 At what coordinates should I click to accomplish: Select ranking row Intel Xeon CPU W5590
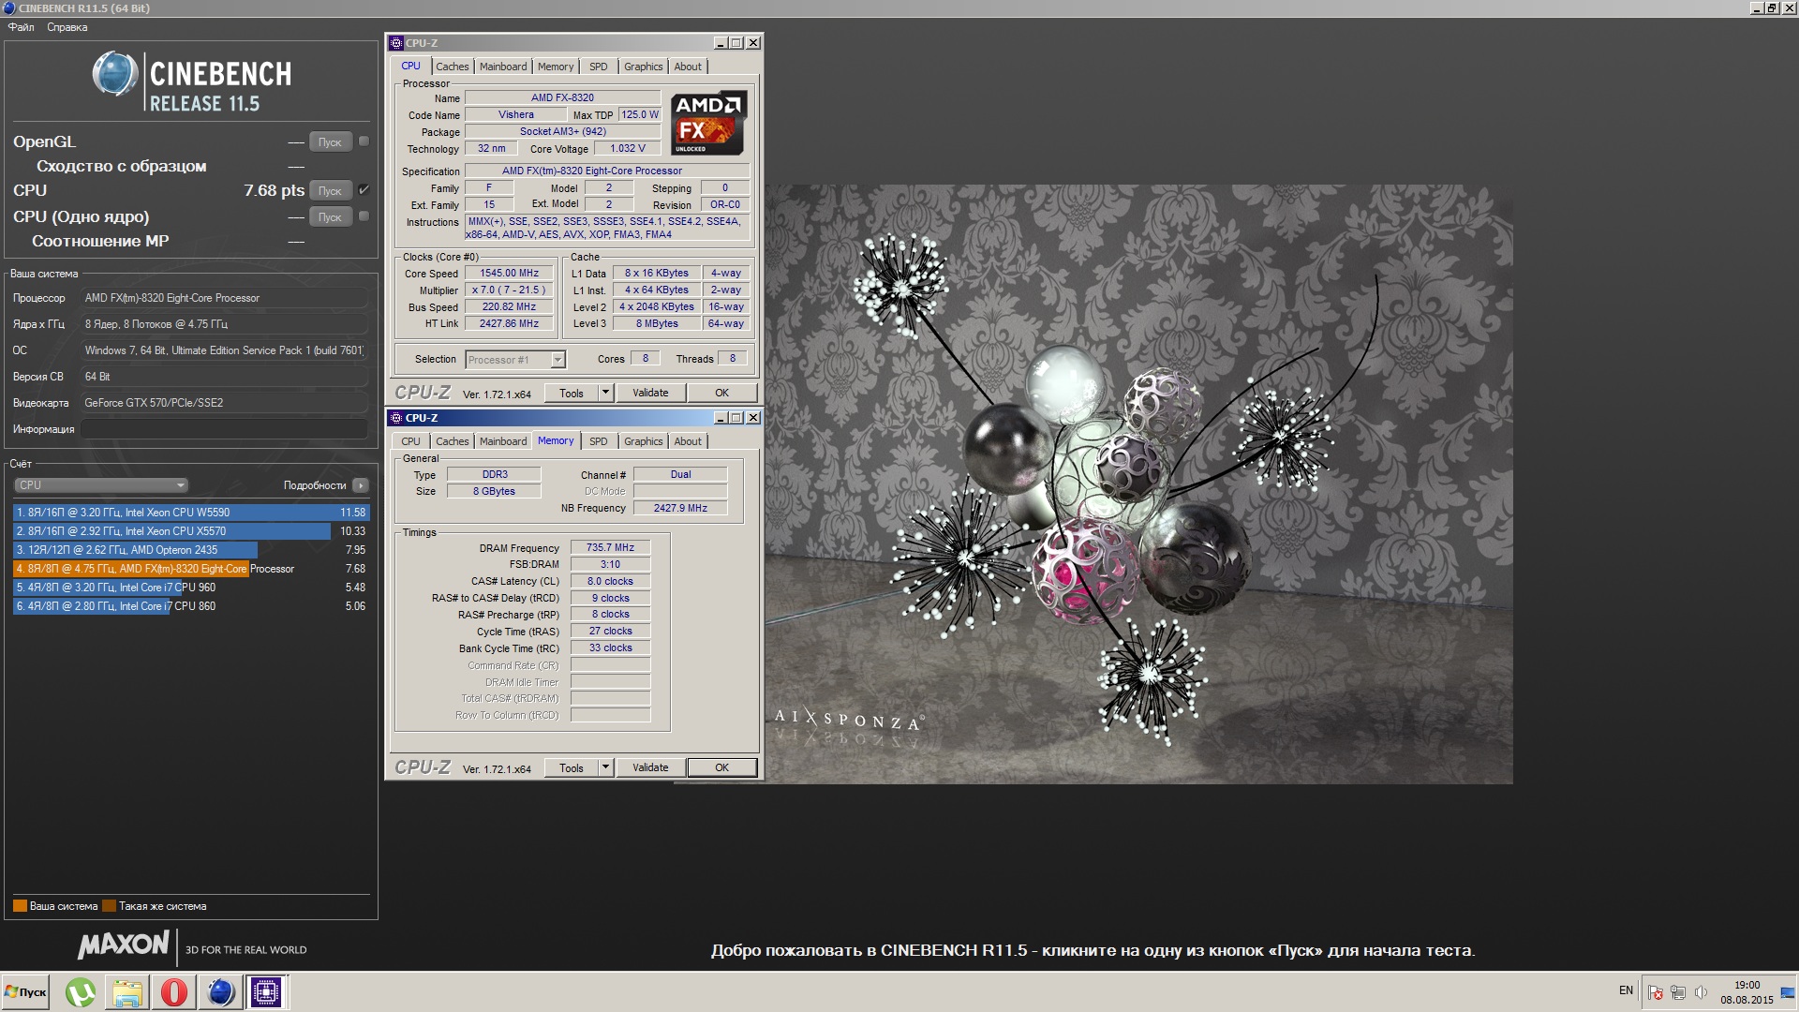tap(191, 513)
